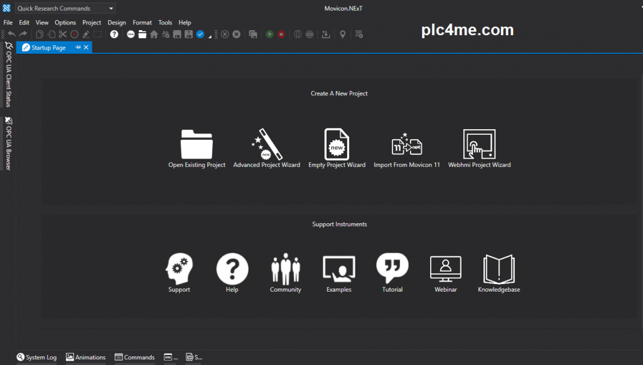This screenshot has width=643, height=365.
Task: Click the Redo arrow in the toolbar
Action: pos(23,34)
